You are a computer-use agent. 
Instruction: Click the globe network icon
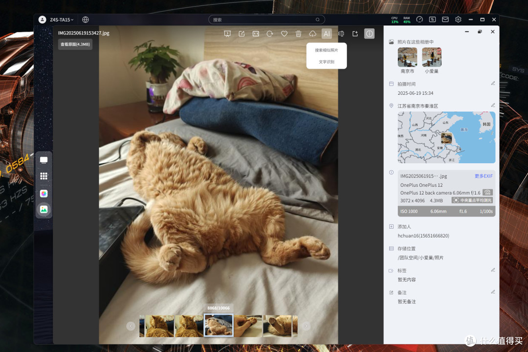(x=86, y=20)
